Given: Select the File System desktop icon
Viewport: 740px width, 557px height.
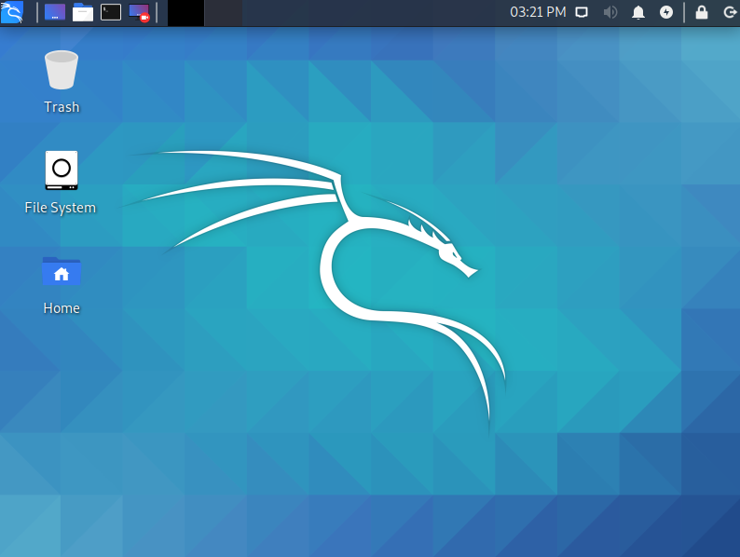Looking at the screenshot, I should [x=62, y=170].
